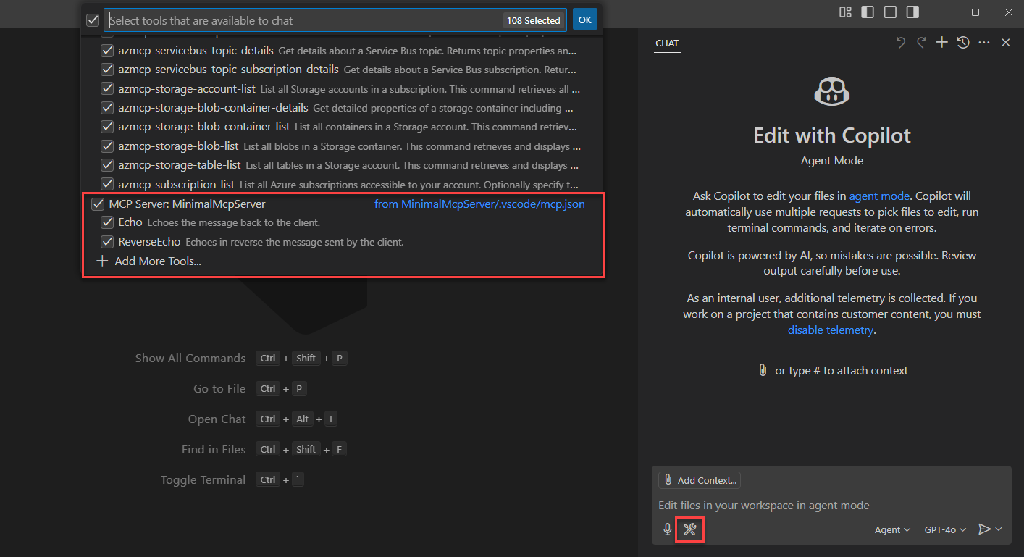Click the Open Chat label
Viewport: 1024px width, 557px height.
pyautogui.click(x=217, y=419)
